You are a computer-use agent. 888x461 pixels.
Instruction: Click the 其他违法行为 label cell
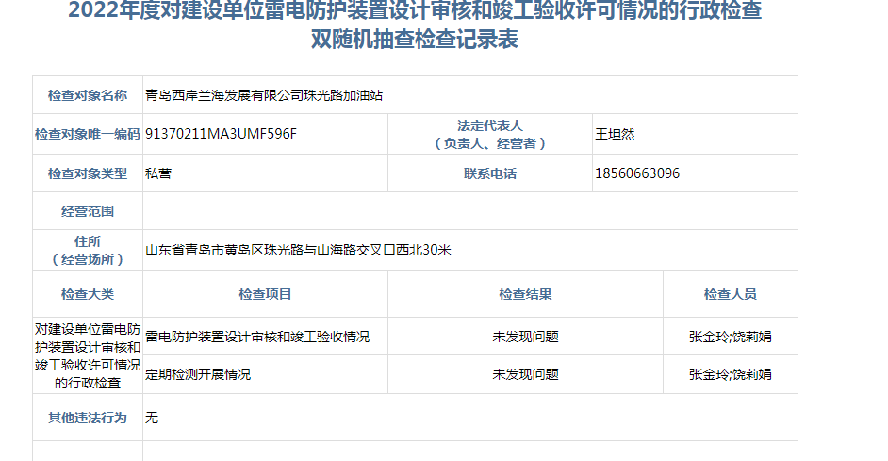coord(88,417)
